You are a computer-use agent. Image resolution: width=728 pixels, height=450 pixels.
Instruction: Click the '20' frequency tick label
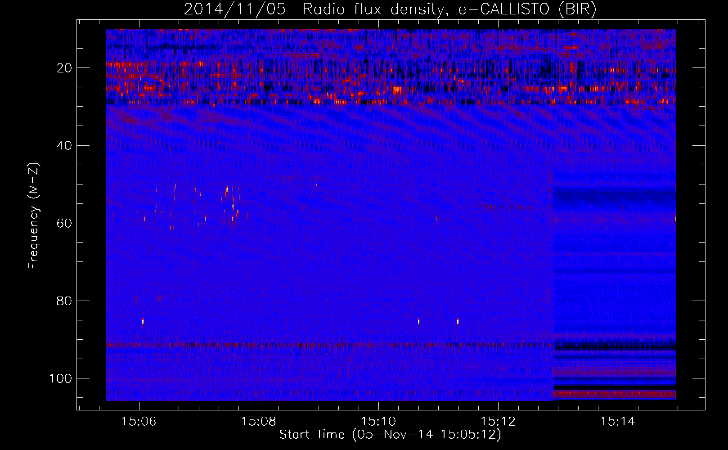pos(64,68)
